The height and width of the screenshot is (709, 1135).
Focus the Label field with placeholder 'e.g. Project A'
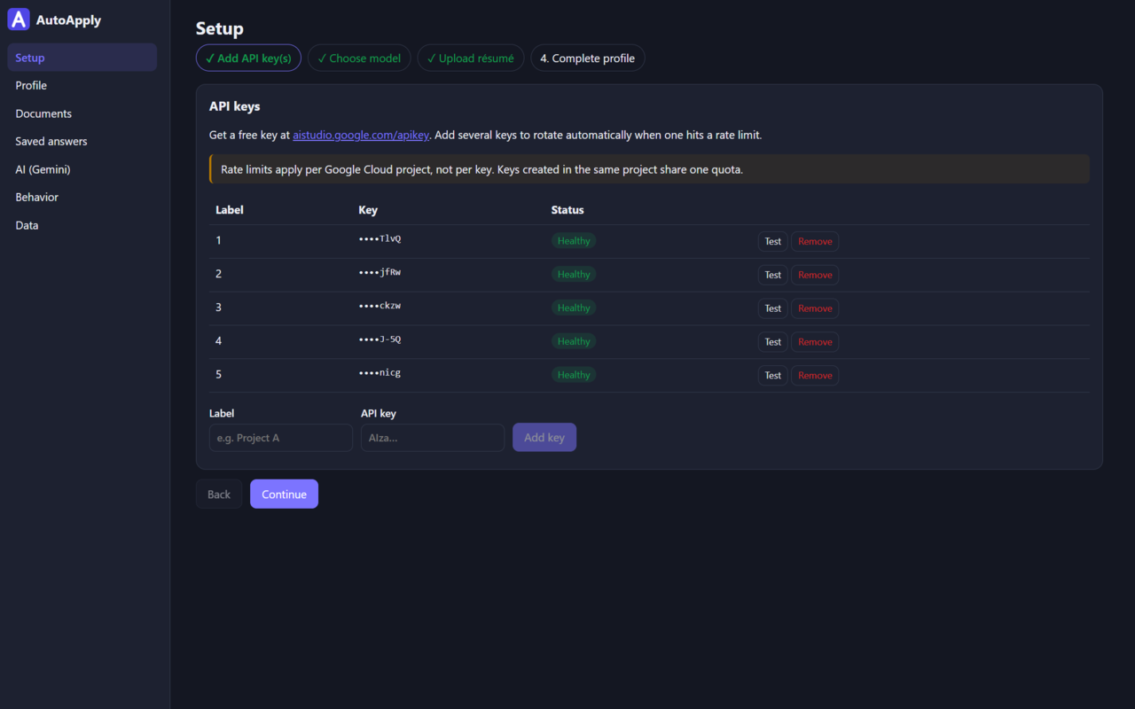tap(281, 438)
